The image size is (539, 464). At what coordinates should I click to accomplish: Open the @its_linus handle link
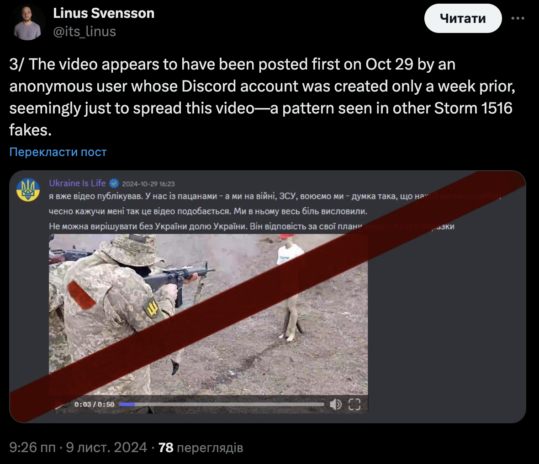[x=85, y=32]
